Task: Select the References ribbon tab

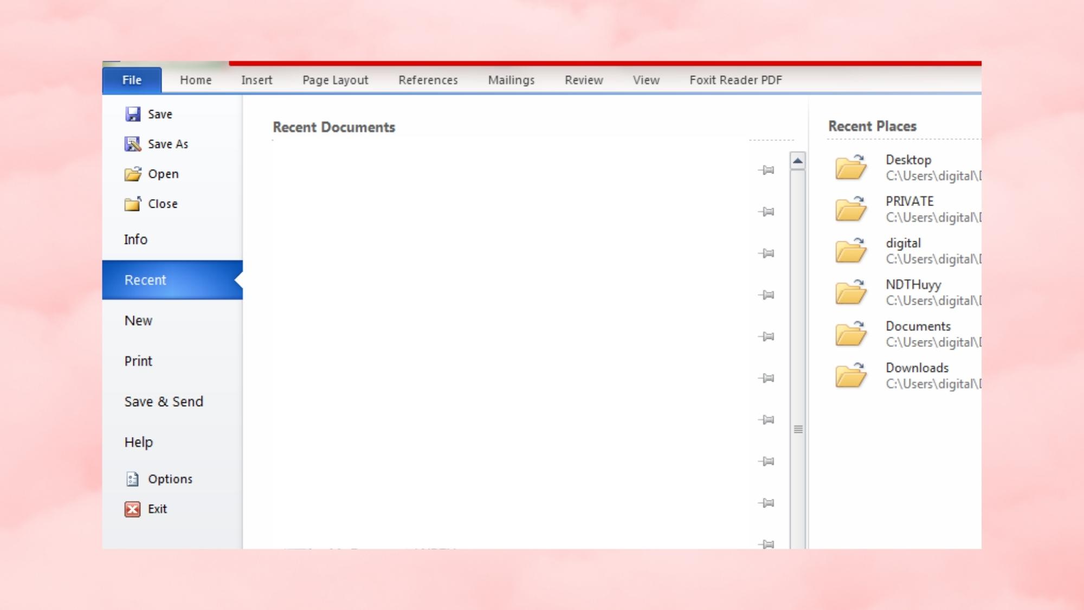Action: (427, 80)
